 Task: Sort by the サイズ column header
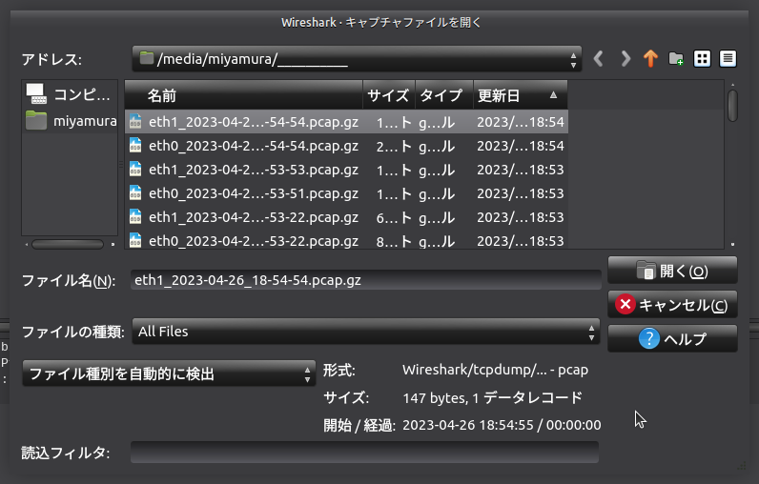point(388,95)
